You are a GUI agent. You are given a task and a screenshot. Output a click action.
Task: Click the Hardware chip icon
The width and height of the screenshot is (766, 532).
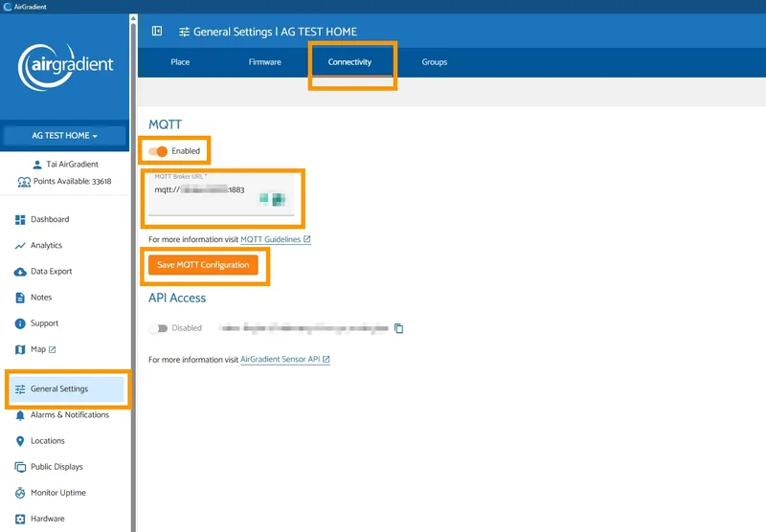20,519
